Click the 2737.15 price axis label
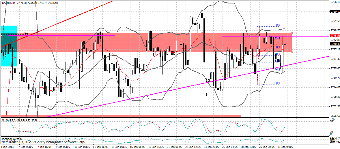The width and height of the screenshot is (340, 149). click(x=335, y=49)
